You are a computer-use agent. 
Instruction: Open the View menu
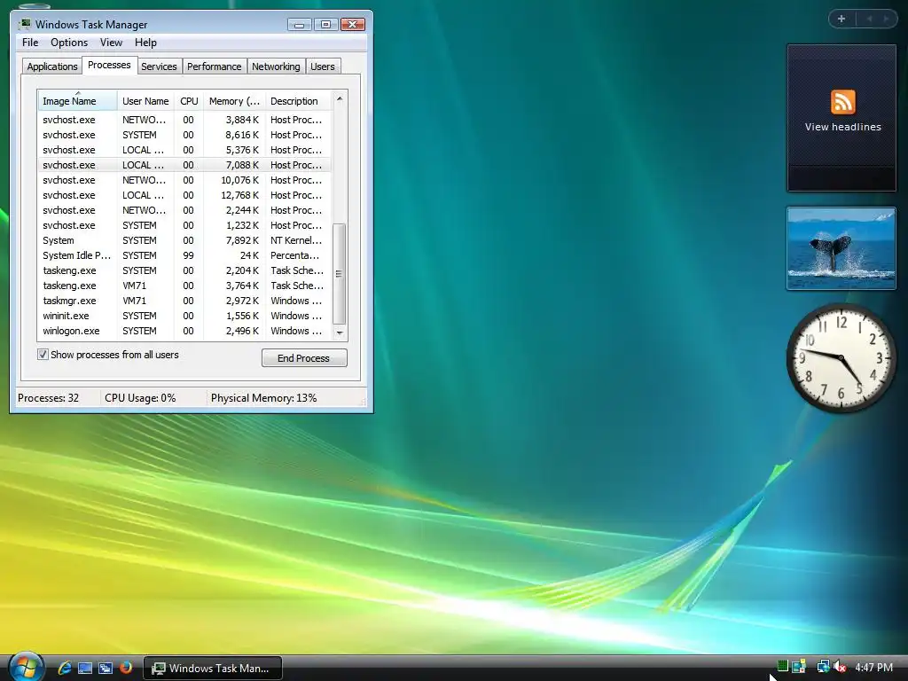pyautogui.click(x=111, y=43)
